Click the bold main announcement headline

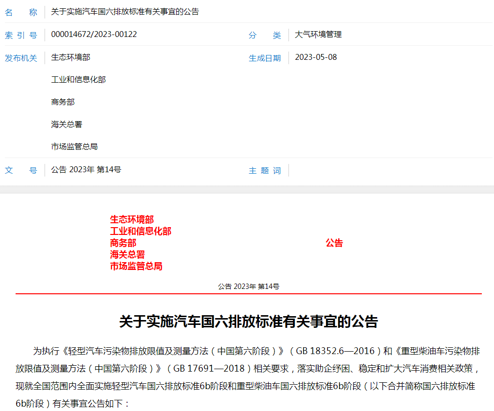click(x=248, y=322)
